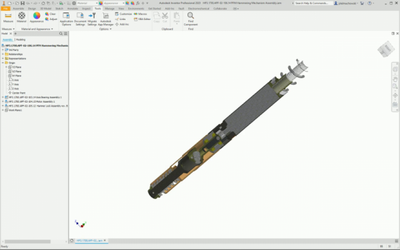The height and width of the screenshot is (250, 400).
Task: Click the Undo arrow in quick access toolbar
Action: (x=28, y=3)
